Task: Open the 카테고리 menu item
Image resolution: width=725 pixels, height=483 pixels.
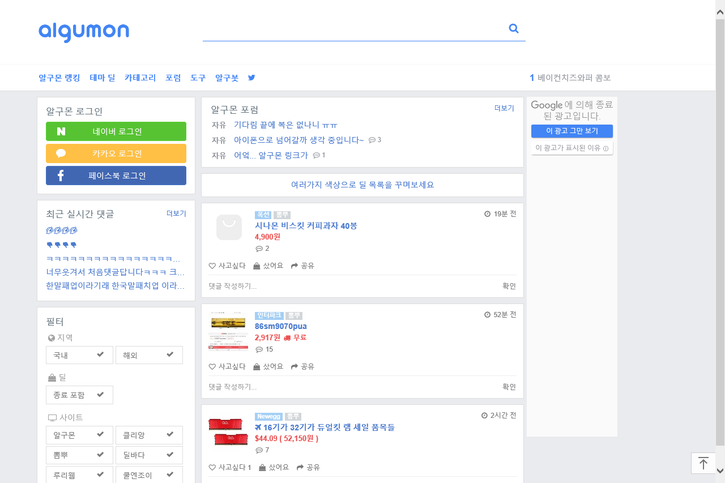Action: (x=140, y=78)
